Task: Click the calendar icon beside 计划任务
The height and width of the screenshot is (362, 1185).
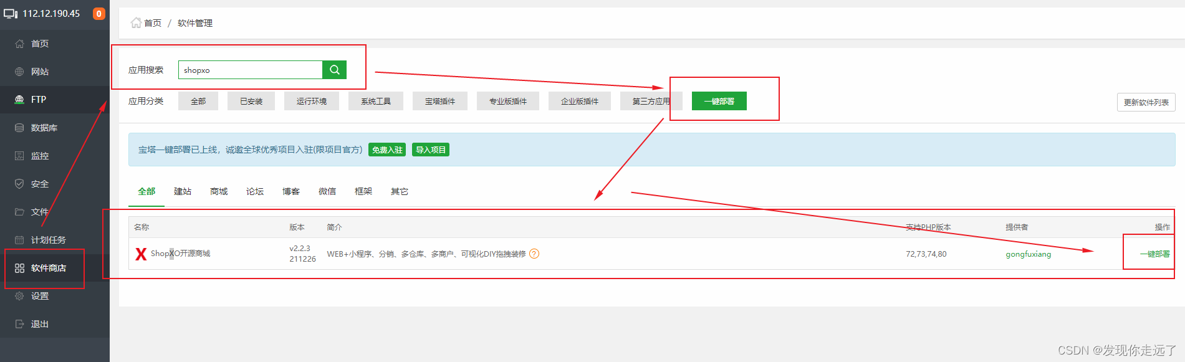Action: 19,240
